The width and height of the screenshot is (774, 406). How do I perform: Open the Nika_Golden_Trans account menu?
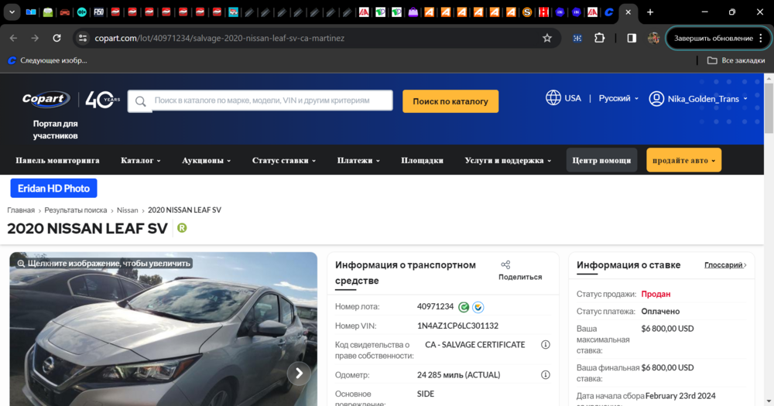click(707, 99)
